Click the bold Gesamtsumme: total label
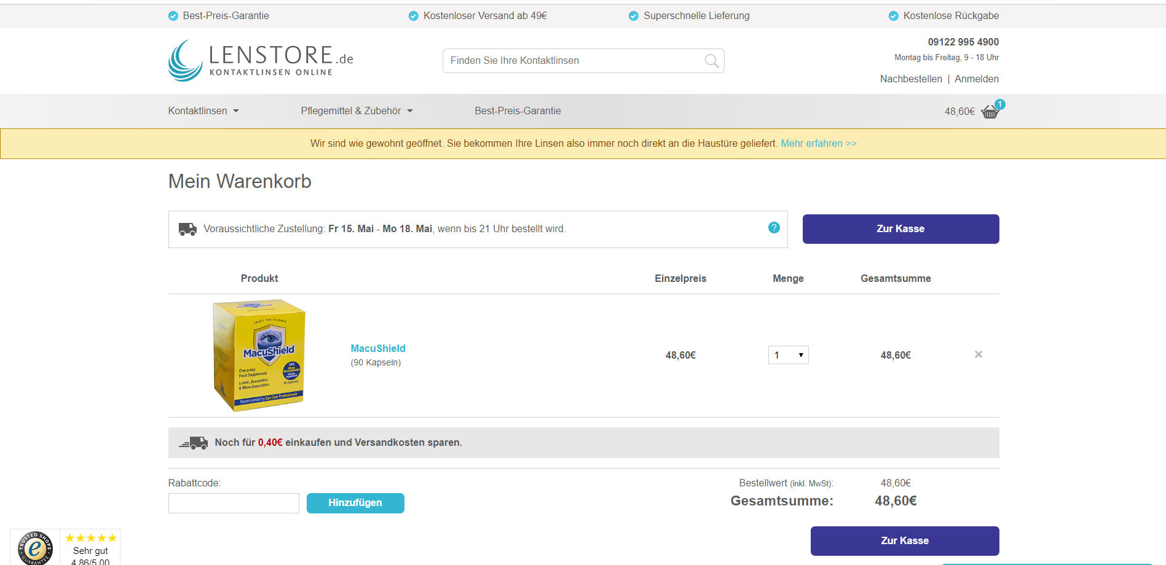 (782, 501)
